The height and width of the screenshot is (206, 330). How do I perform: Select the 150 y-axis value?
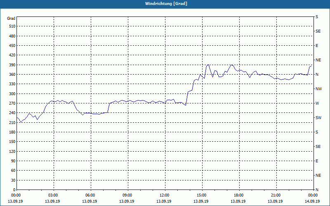pyautogui.click(x=12, y=142)
